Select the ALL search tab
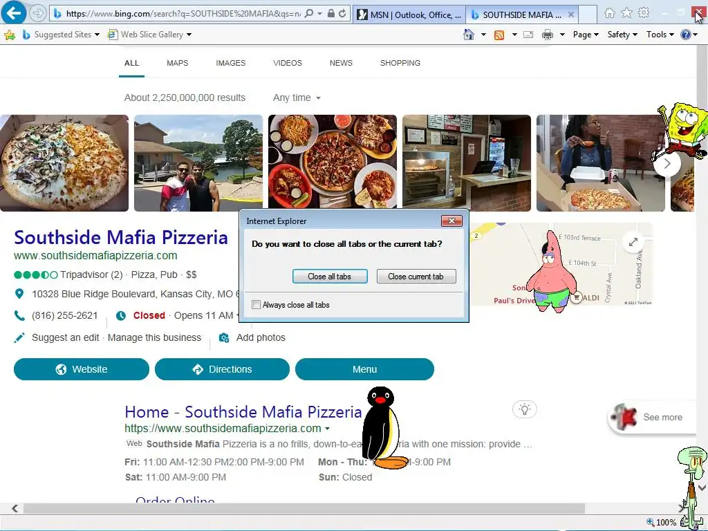 [x=131, y=63]
